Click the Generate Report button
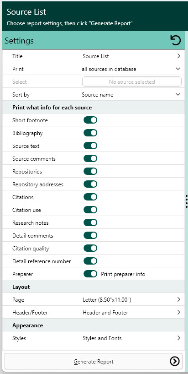This screenshot has width=188, height=374. pyautogui.click(x=94, y=361)
